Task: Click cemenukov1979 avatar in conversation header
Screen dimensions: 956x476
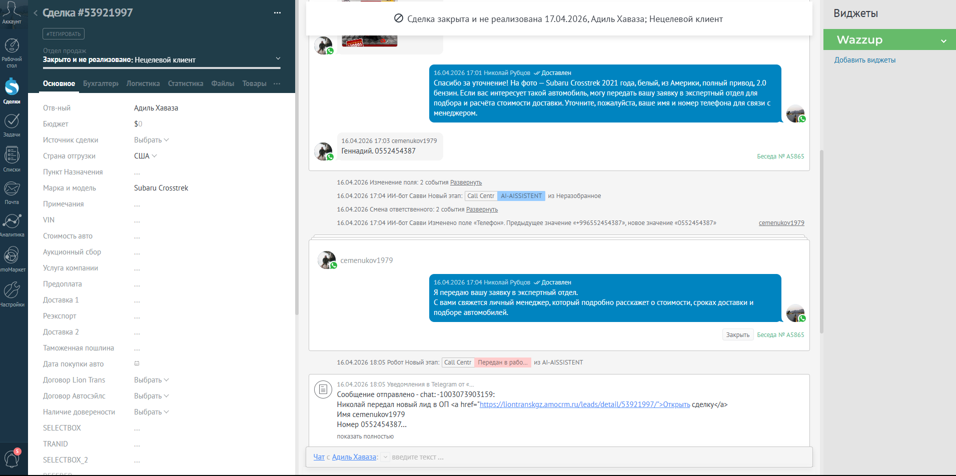Action: 327,260
